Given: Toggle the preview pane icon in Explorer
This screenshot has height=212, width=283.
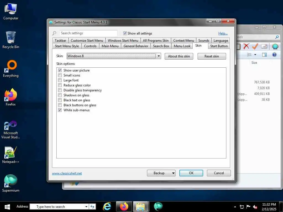Looking at the screenshot, I should 264,55.
